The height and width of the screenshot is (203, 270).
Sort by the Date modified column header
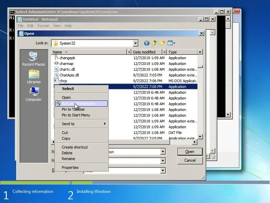pos(147,52)
